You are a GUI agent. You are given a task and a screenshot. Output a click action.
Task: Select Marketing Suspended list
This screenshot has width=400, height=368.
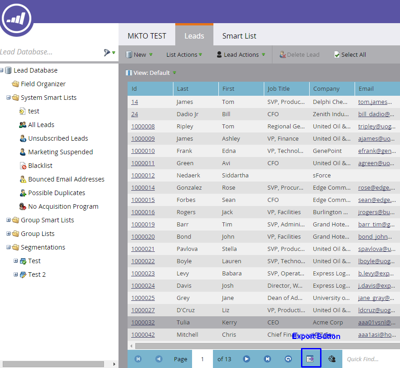click(x=56, y=152)
